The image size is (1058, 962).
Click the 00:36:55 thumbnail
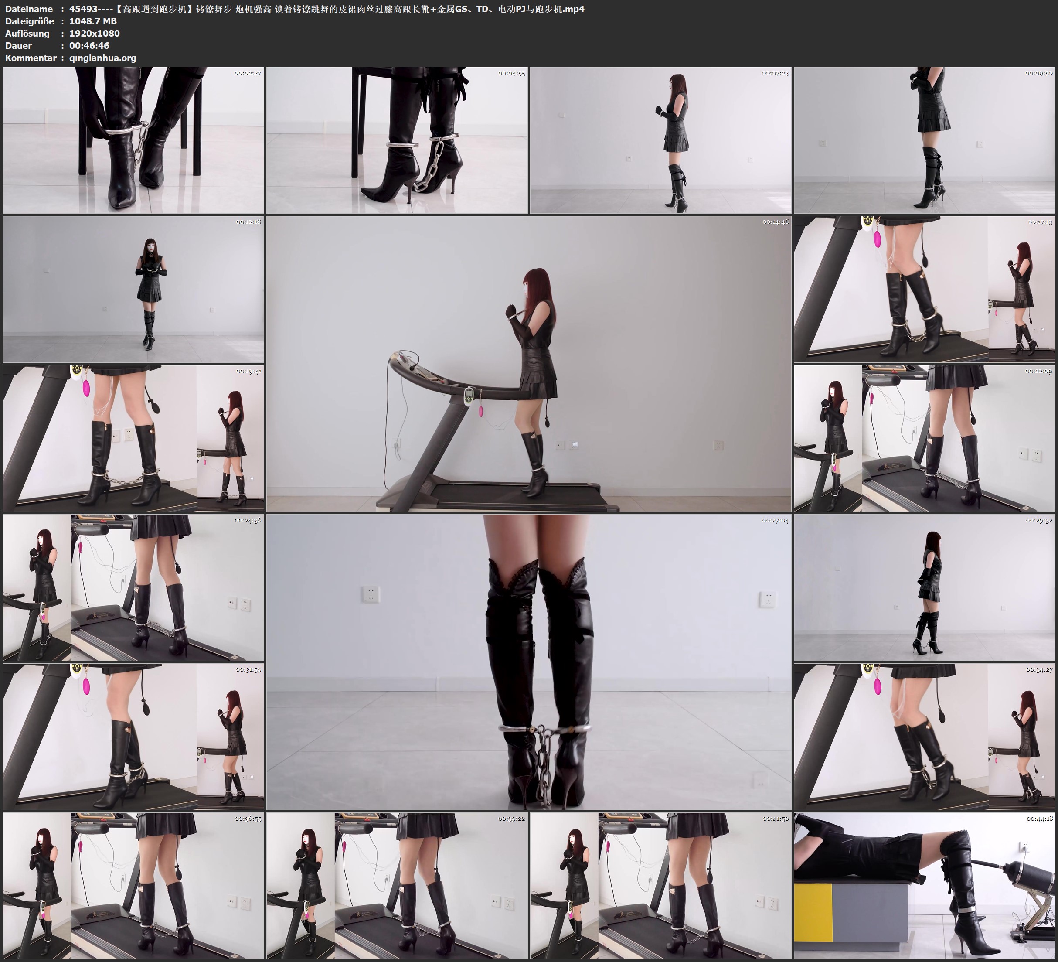click(x=133, y=885)
